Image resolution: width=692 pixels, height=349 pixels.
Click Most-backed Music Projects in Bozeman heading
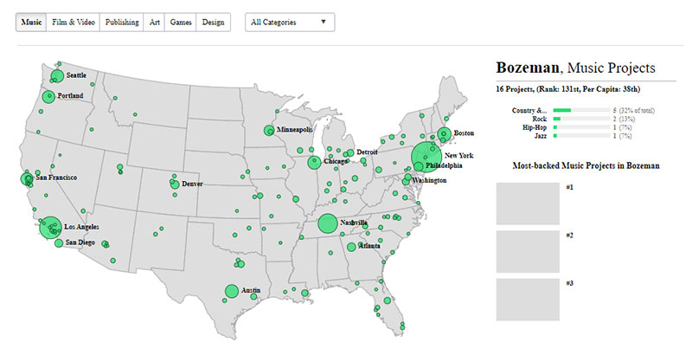coord(586,165)
